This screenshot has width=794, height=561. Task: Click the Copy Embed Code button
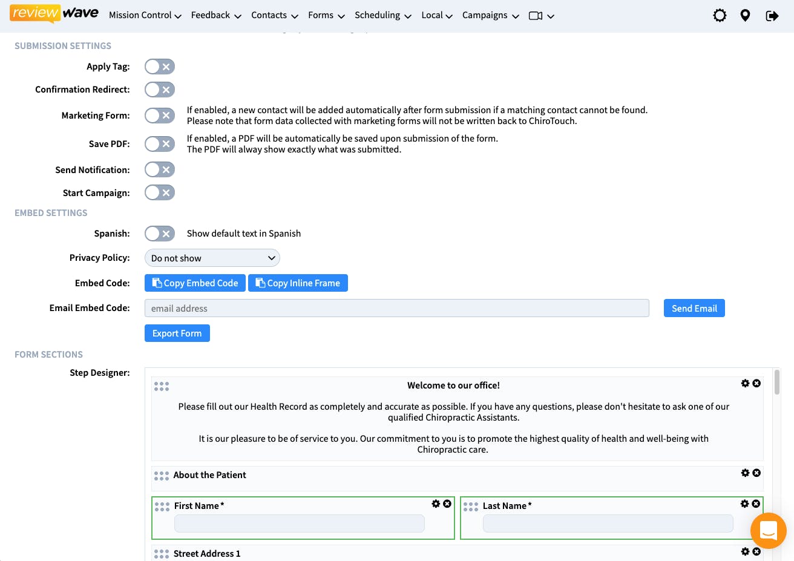click(x=195, y=283)
